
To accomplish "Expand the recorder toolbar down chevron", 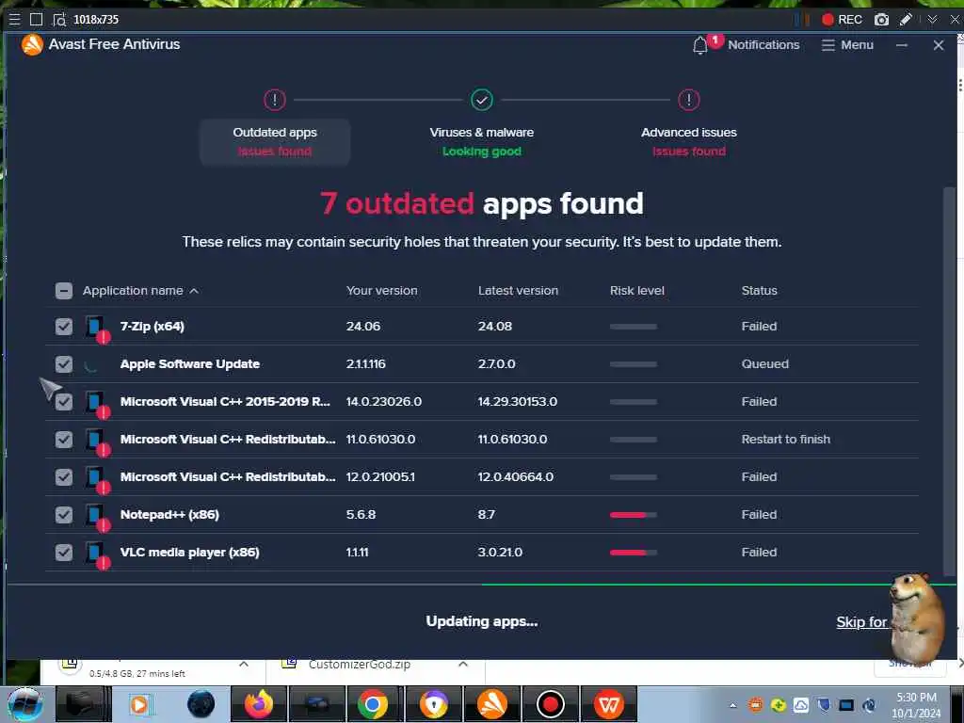I will tap(933, 20).
